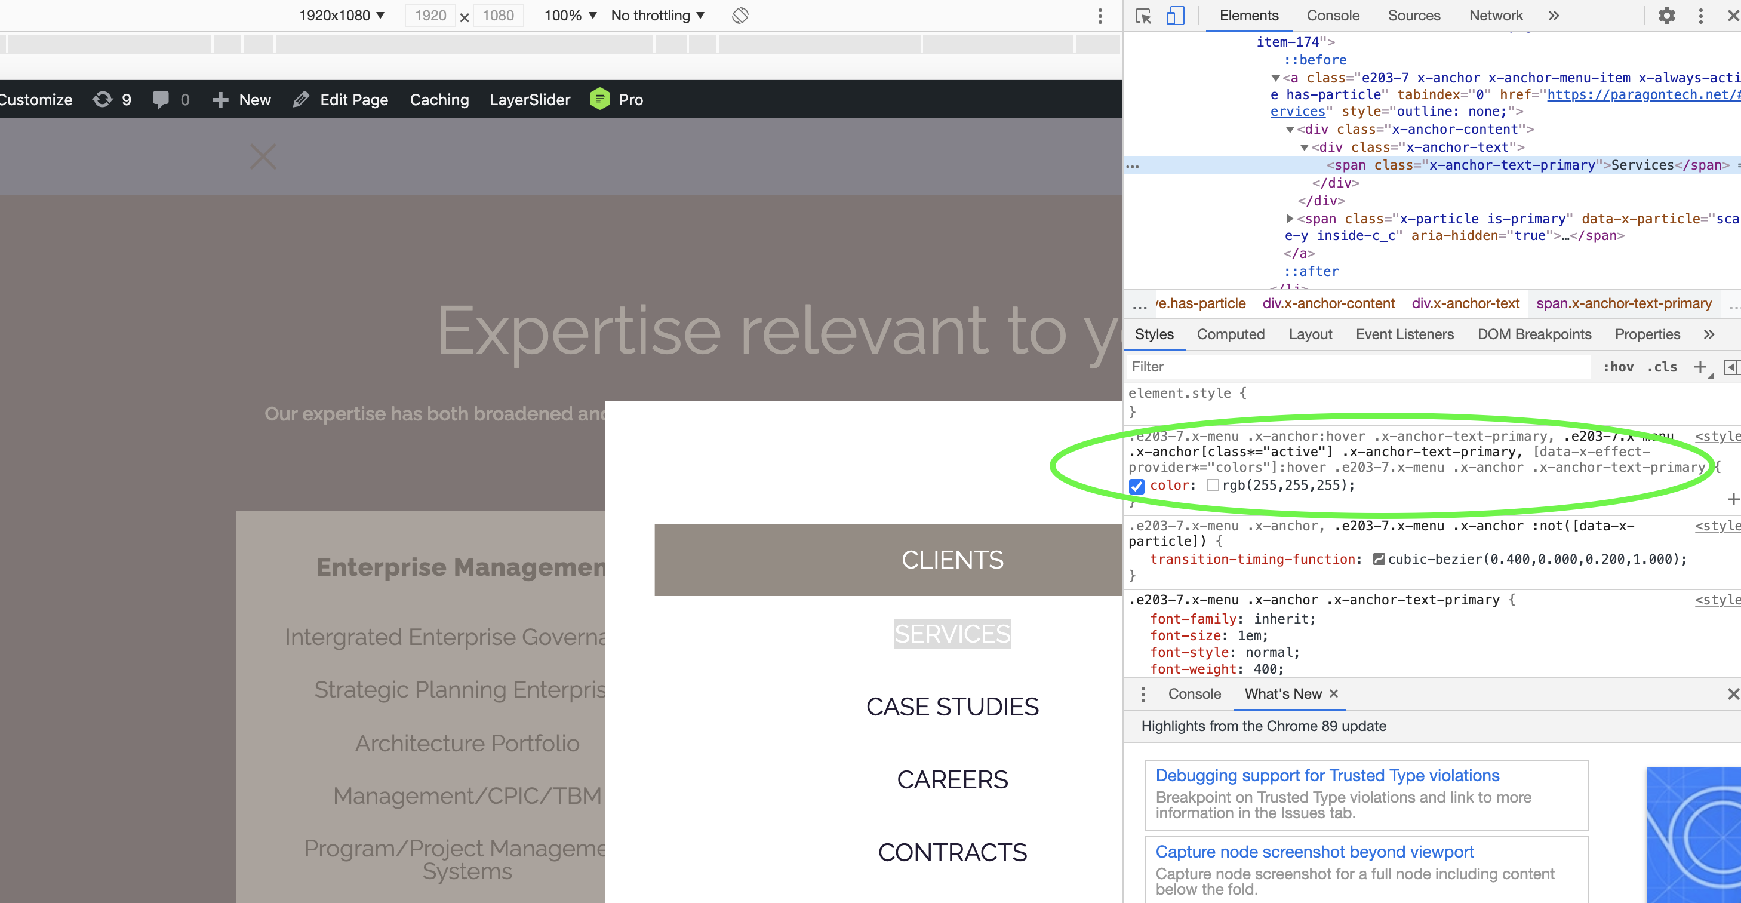The image size is (1741, 903).
Task: Click the CAREERS menu item
Action: pyautogui.click(x=952, y=780)
